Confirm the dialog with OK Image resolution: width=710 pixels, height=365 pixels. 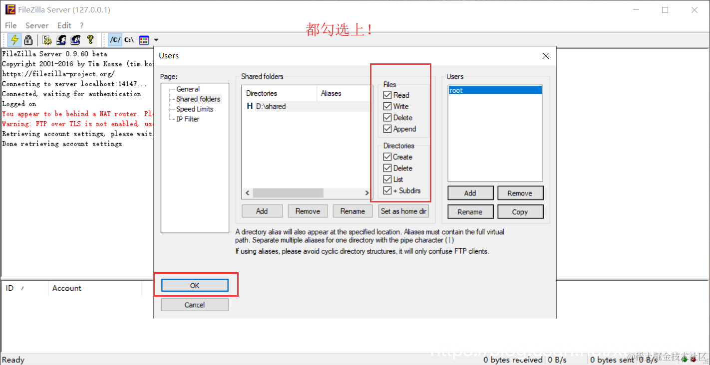[195, 285]
